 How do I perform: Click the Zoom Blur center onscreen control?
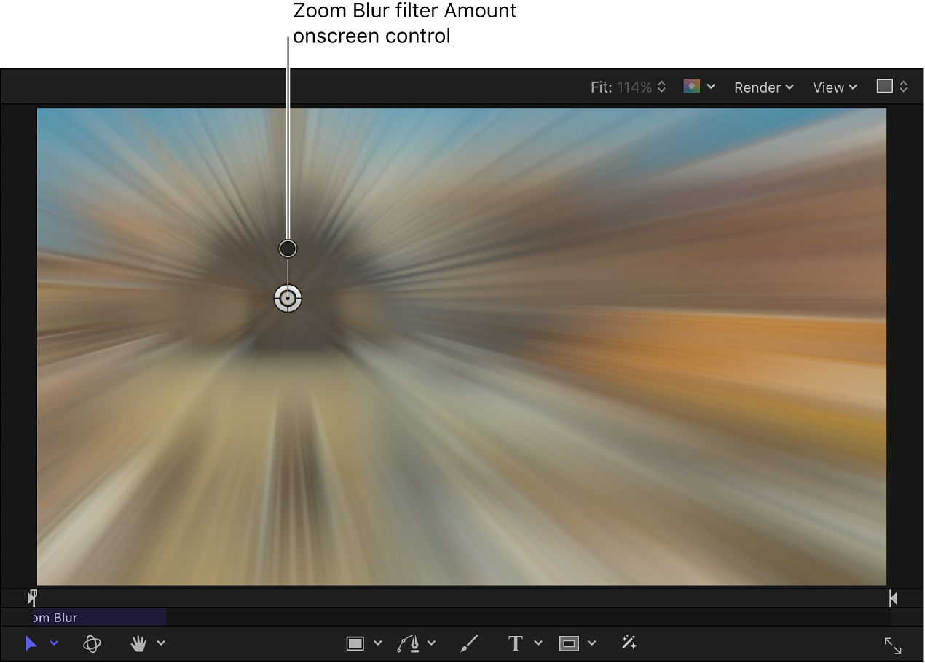pos(288,298)
